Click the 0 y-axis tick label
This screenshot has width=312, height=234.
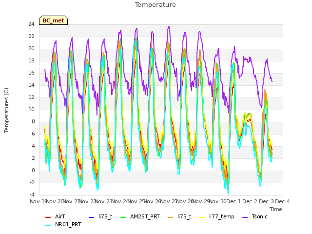pyautogui.click(x=33, y=170)
